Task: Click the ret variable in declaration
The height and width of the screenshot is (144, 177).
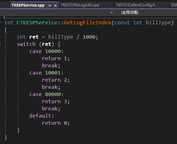Action: [x=34, y=37]
